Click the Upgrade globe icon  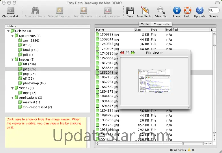[x=200, y=10]
